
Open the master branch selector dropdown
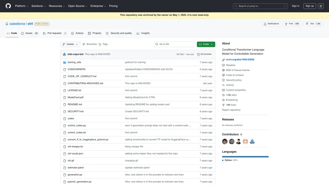pos(70,44)
